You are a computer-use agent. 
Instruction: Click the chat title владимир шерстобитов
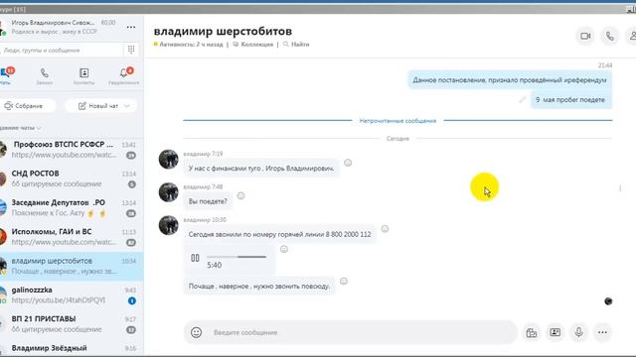(223, 31)
